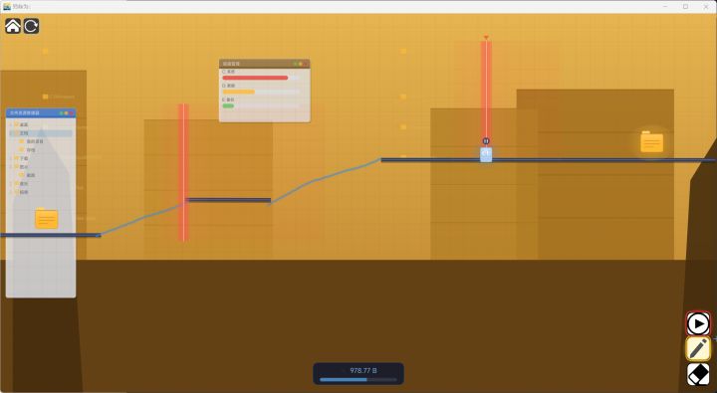Start the simulation with the play button
Viewport: 717px width, 393px height.
pyautogui.click(x=698, y=324)
